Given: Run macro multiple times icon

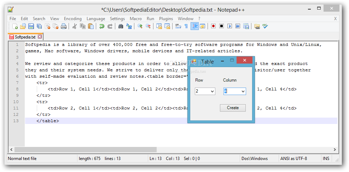Looking at the screenshot, I should [238, 26].
